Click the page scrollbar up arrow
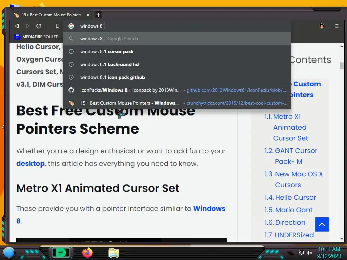Image resolution: width=347 pixels, height=260 pixels. (342, 46)
